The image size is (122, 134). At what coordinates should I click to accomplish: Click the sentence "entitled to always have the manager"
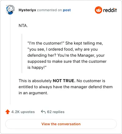pos(66,87)
